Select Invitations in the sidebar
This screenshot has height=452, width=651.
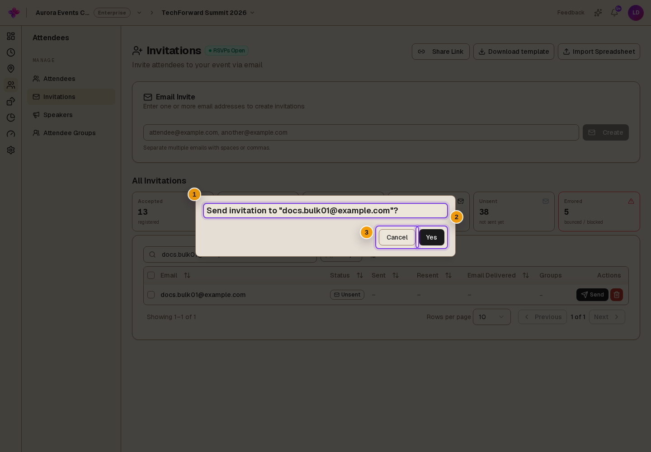71,97
